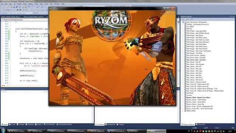Image resolution: width=236 pixels, height=133 pixels.
Task: Click code line 871 addConstants()
Action: coord(28,71)
